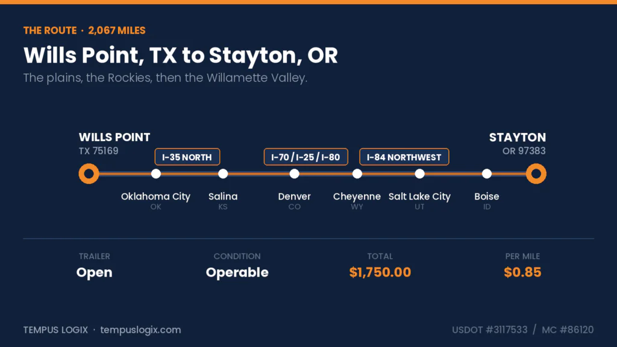The height and width of the screenshot is (347, 617).
Task: Click the Open trailer type value
Action: 95,273
